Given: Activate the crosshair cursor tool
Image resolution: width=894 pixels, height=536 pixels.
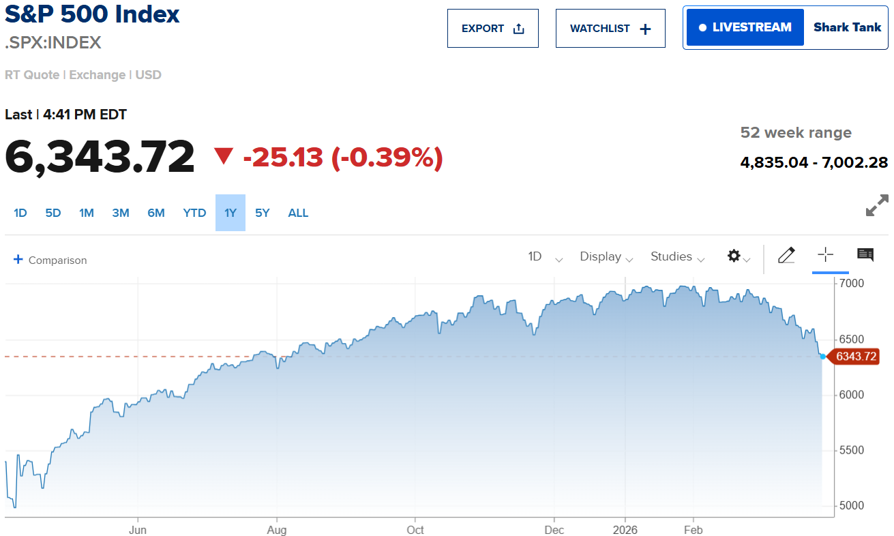Looking at the screenshot, I should [826, 255].
